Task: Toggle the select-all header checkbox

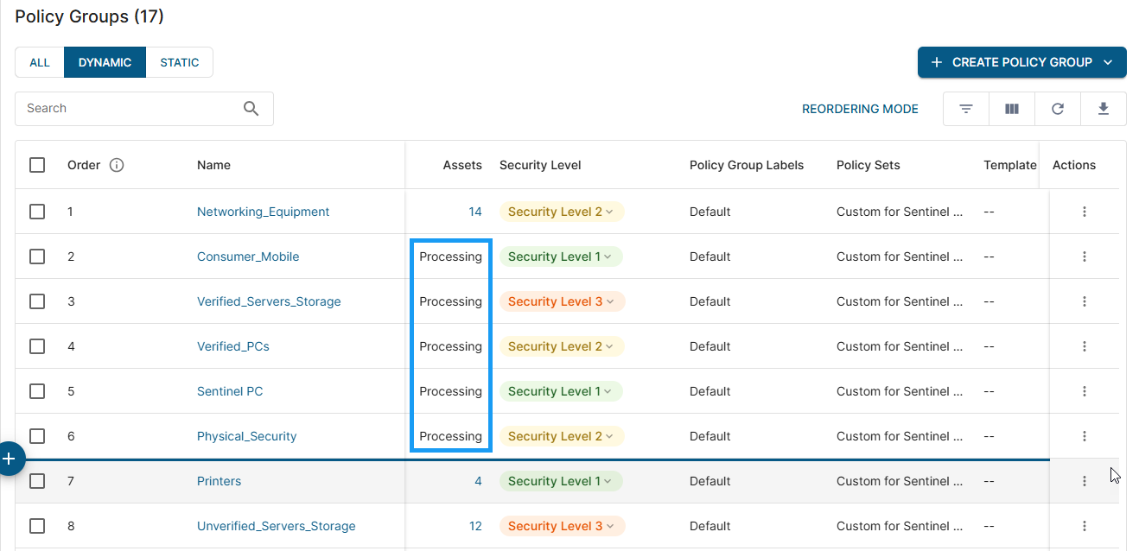Action: (x=37, y=165)
